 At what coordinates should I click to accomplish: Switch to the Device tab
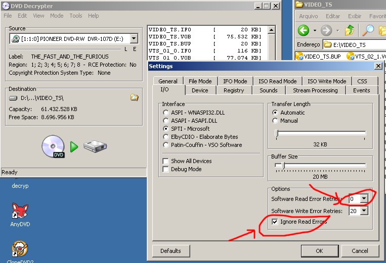(x=200, y=90)
